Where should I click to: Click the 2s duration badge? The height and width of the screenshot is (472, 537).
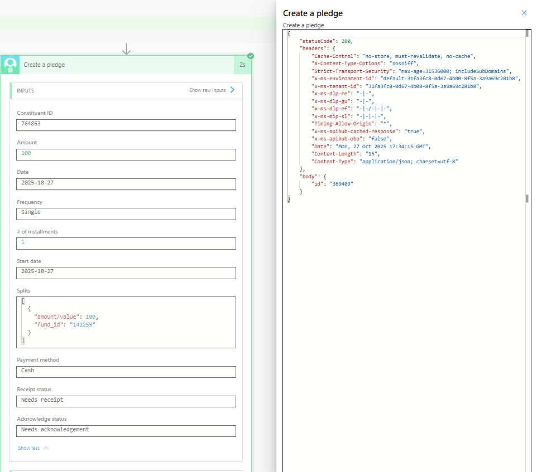242,65
